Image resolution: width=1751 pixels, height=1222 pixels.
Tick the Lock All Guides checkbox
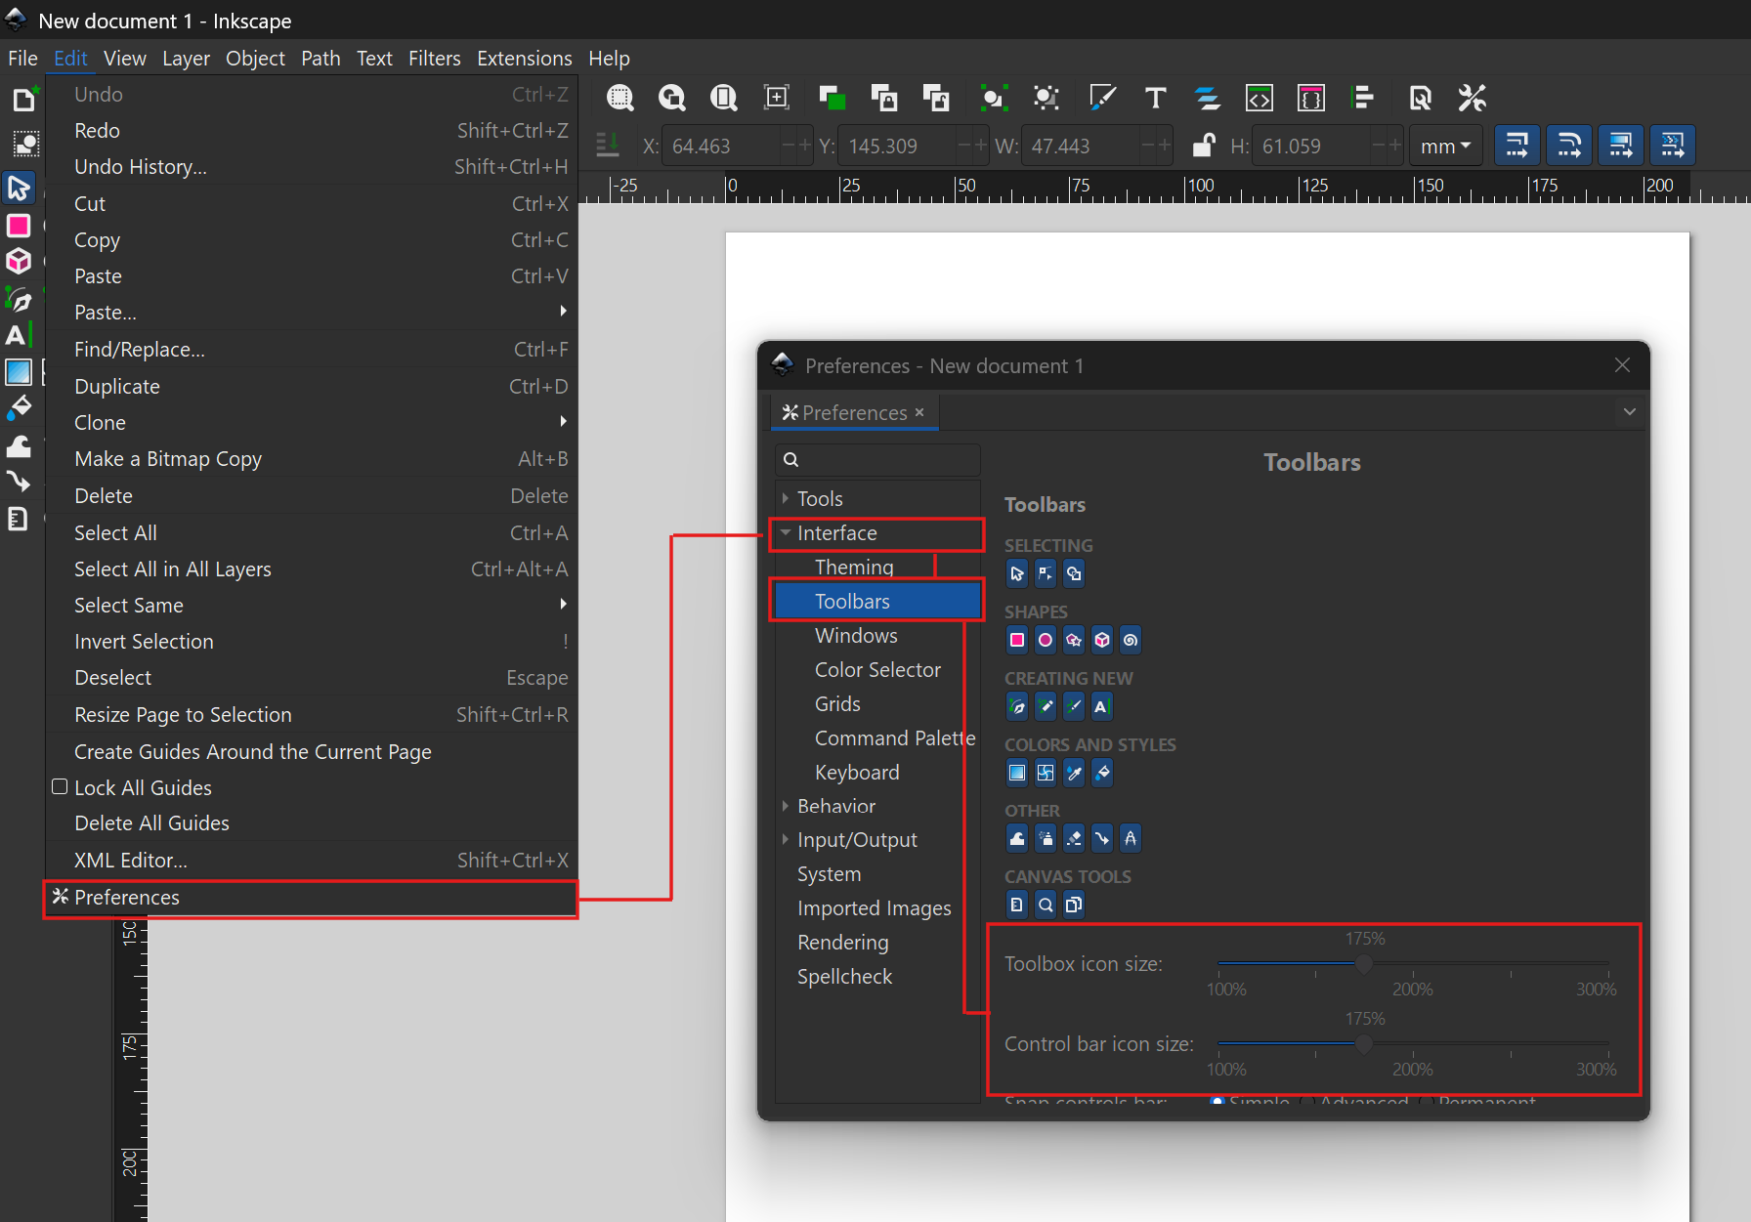click(60, 787)
